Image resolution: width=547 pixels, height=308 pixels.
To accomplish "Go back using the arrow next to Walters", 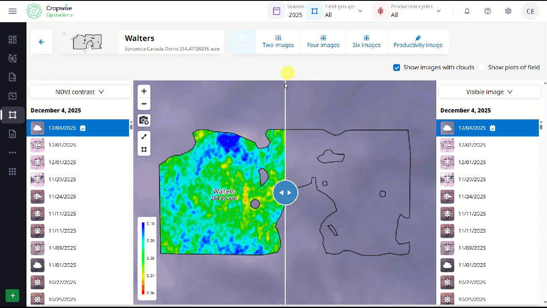I will [x=41, y=42].
